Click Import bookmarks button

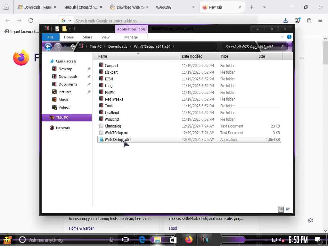[21, 32]
